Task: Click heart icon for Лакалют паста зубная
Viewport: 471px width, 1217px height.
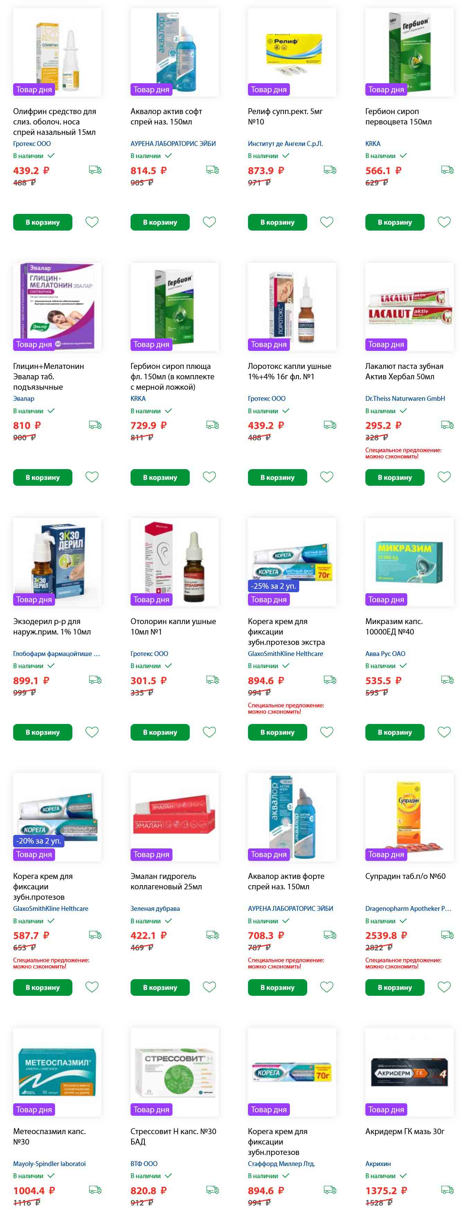Action: [444, 477]
